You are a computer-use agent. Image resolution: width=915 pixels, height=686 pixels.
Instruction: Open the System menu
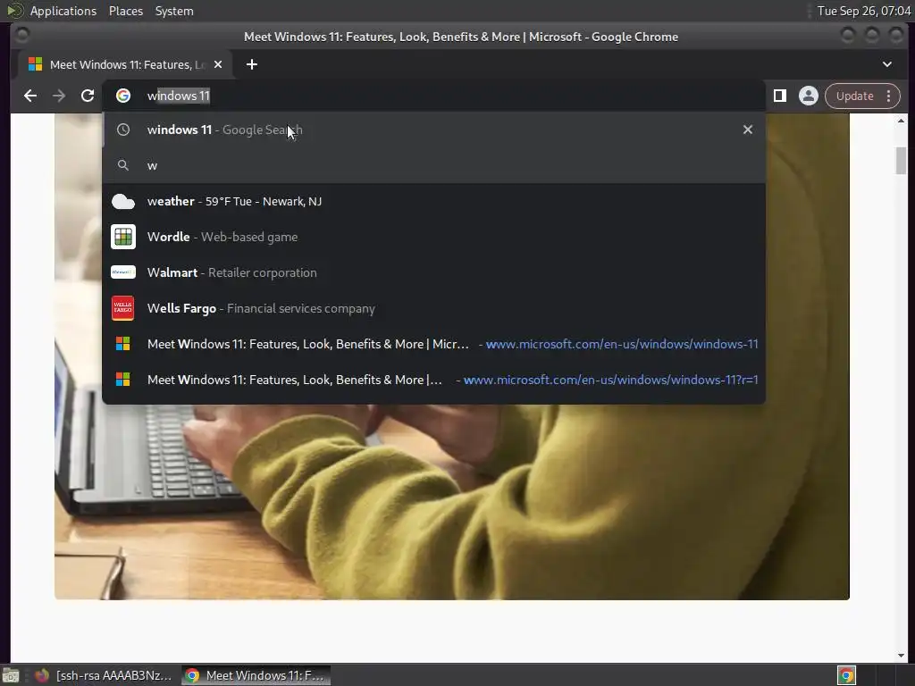(174, 11)
